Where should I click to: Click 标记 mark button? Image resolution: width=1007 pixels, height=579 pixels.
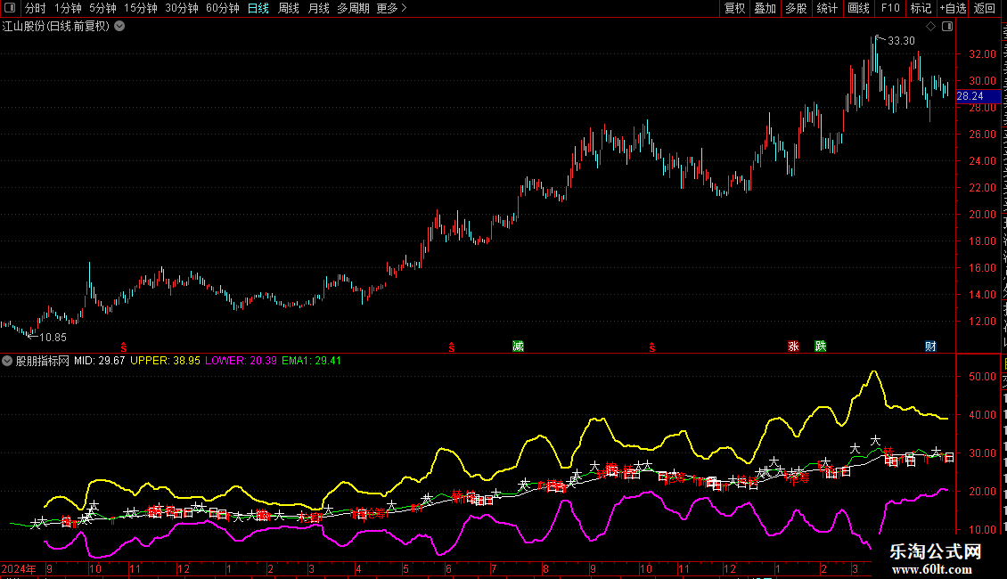click(x=921, y=8)
